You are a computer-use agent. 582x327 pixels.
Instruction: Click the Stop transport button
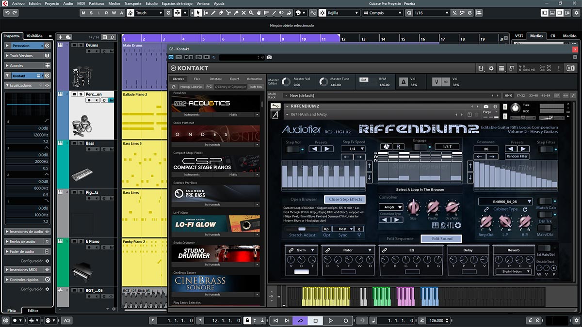pos(315,320)
